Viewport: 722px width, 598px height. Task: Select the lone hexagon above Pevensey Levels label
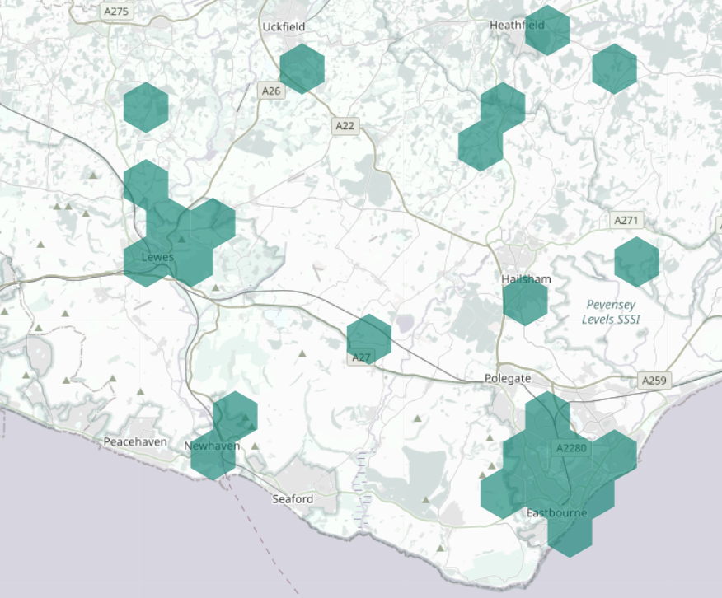(637, 262)
